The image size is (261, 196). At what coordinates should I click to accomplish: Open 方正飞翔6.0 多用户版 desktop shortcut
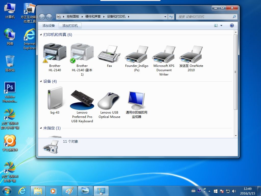point(10,172)
